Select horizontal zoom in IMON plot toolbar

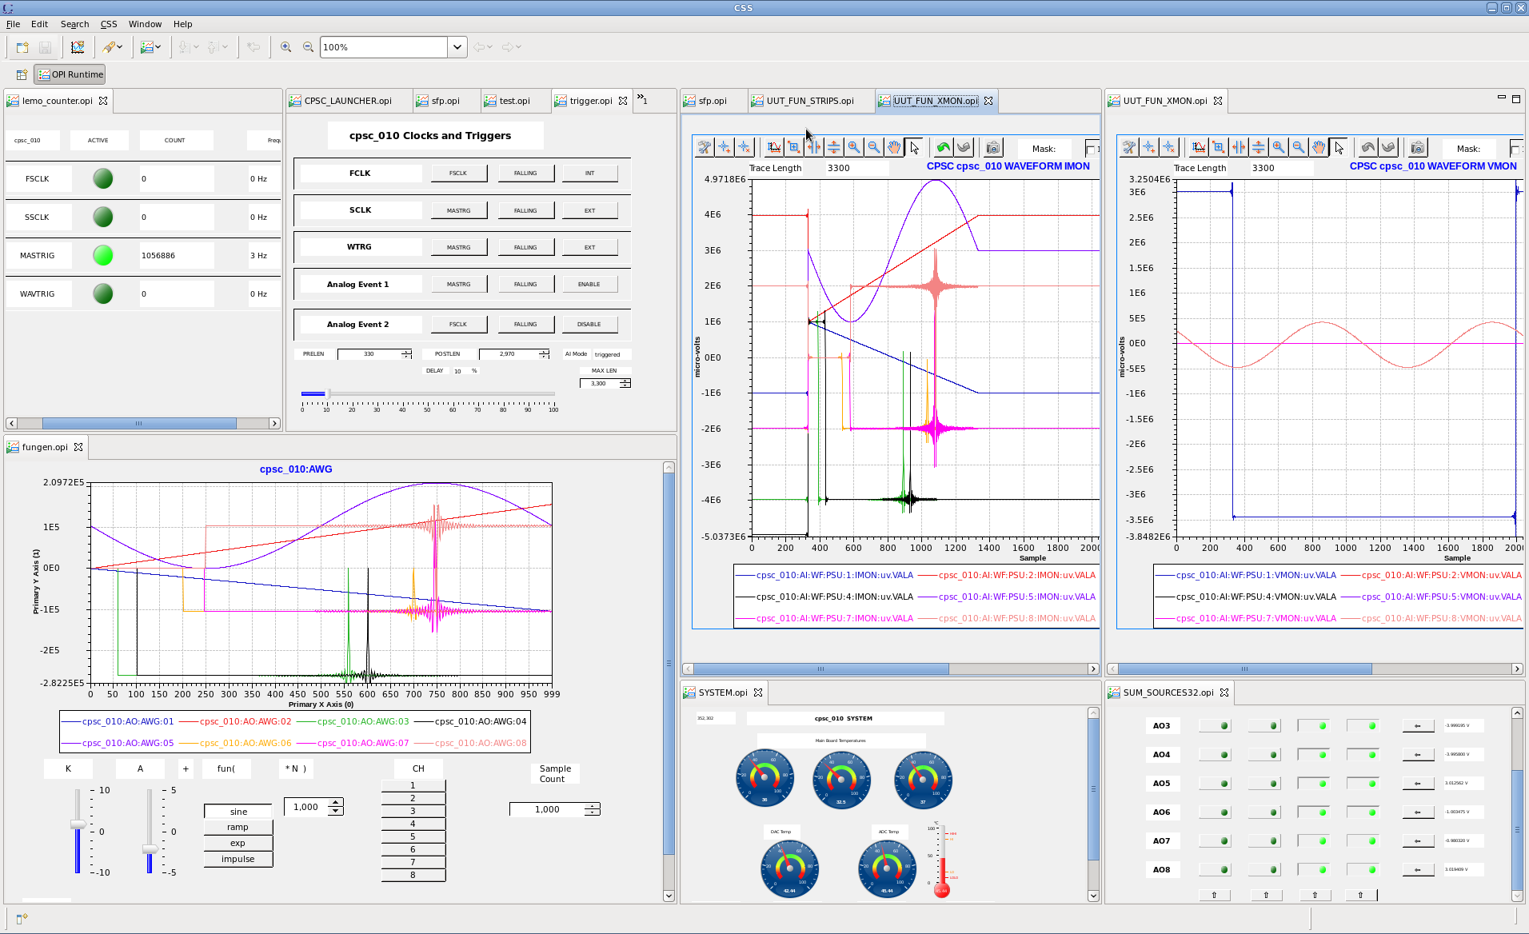coord(813,147)
